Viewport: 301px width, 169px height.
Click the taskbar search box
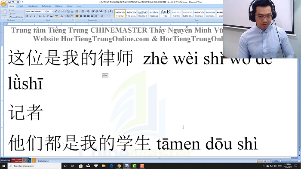point(34,166)
